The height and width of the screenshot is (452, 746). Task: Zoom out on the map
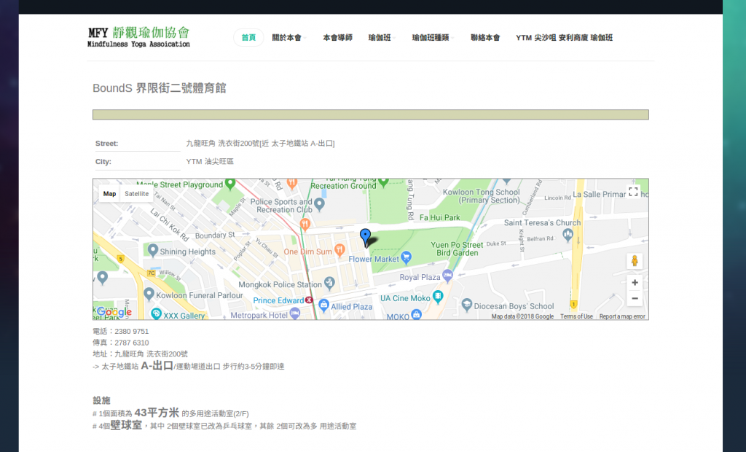coord(635,299)
